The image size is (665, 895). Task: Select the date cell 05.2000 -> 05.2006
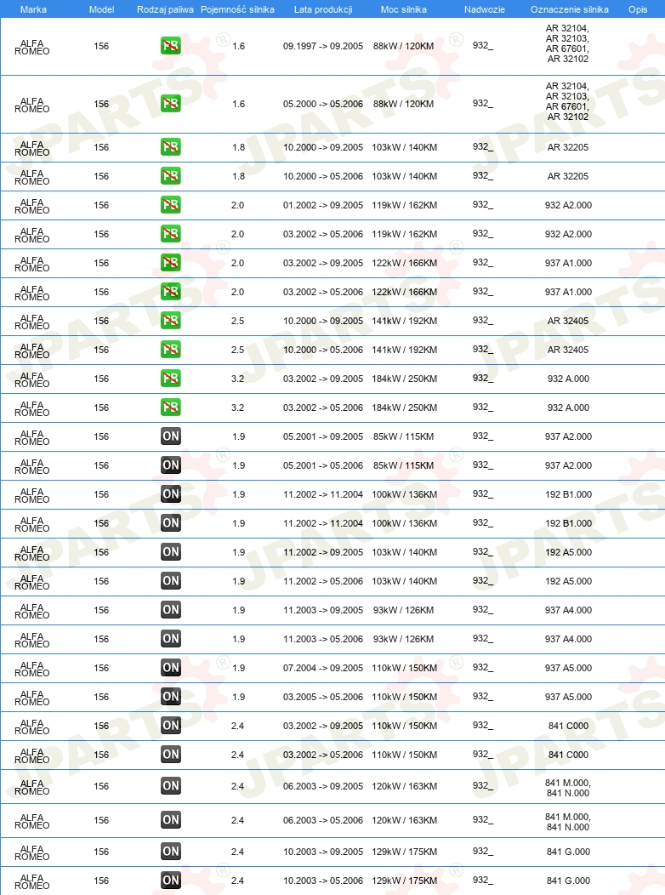point(323,104)
